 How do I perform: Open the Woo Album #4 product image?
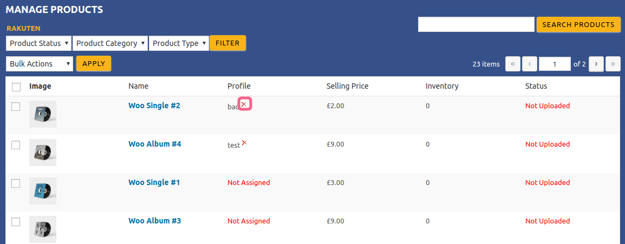point(43,153)
